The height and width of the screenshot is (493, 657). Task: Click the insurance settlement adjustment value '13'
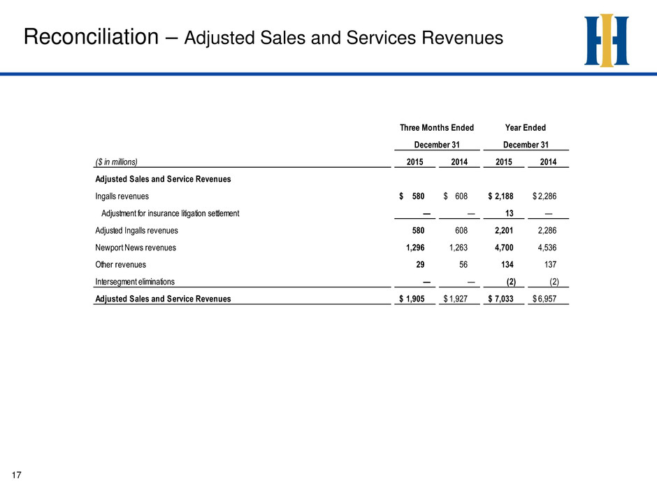coord(509,213)
